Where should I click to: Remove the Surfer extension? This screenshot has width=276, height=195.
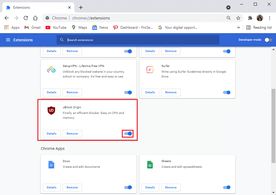pyautogui.click(x=171, y=92)
